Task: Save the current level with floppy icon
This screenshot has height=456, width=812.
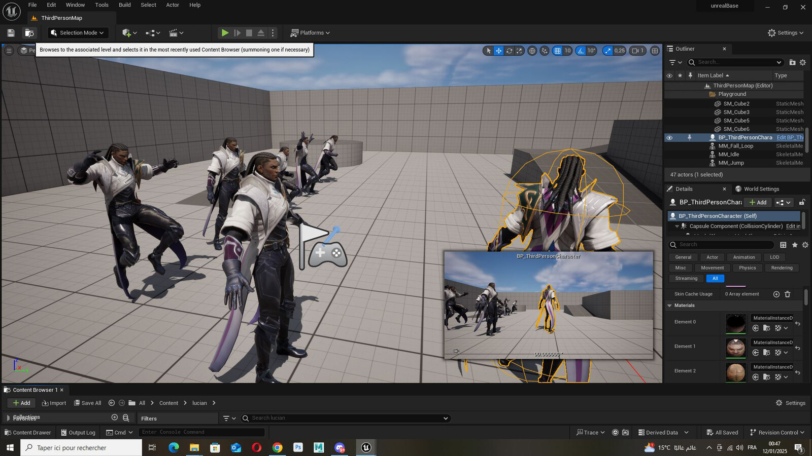Action: pos(11,33)
